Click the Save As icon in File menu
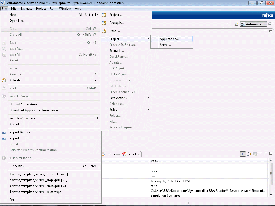Image resolution: width=275 pixels, height=206 pixels. pos(4,49)
